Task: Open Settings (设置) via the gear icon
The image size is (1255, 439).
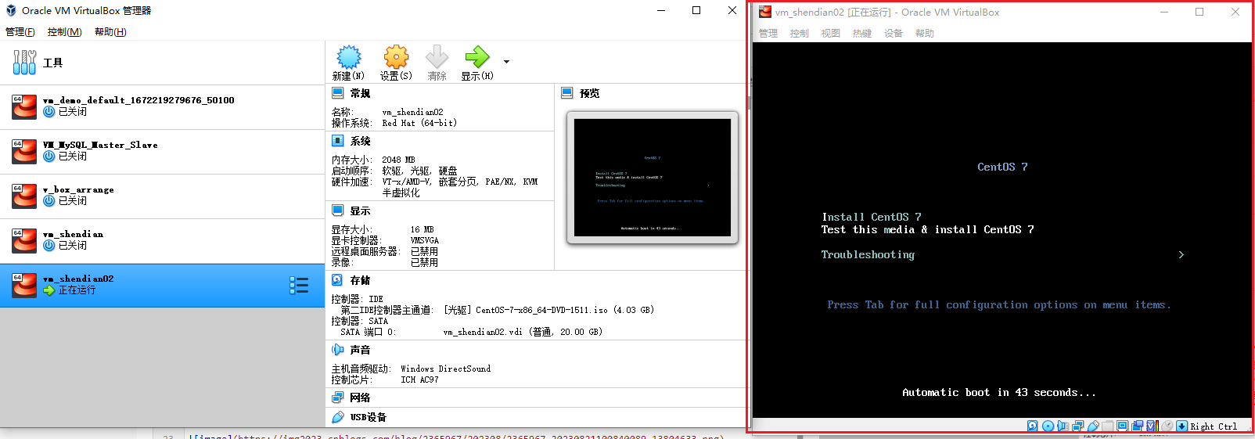Action: tap(396, 56)
